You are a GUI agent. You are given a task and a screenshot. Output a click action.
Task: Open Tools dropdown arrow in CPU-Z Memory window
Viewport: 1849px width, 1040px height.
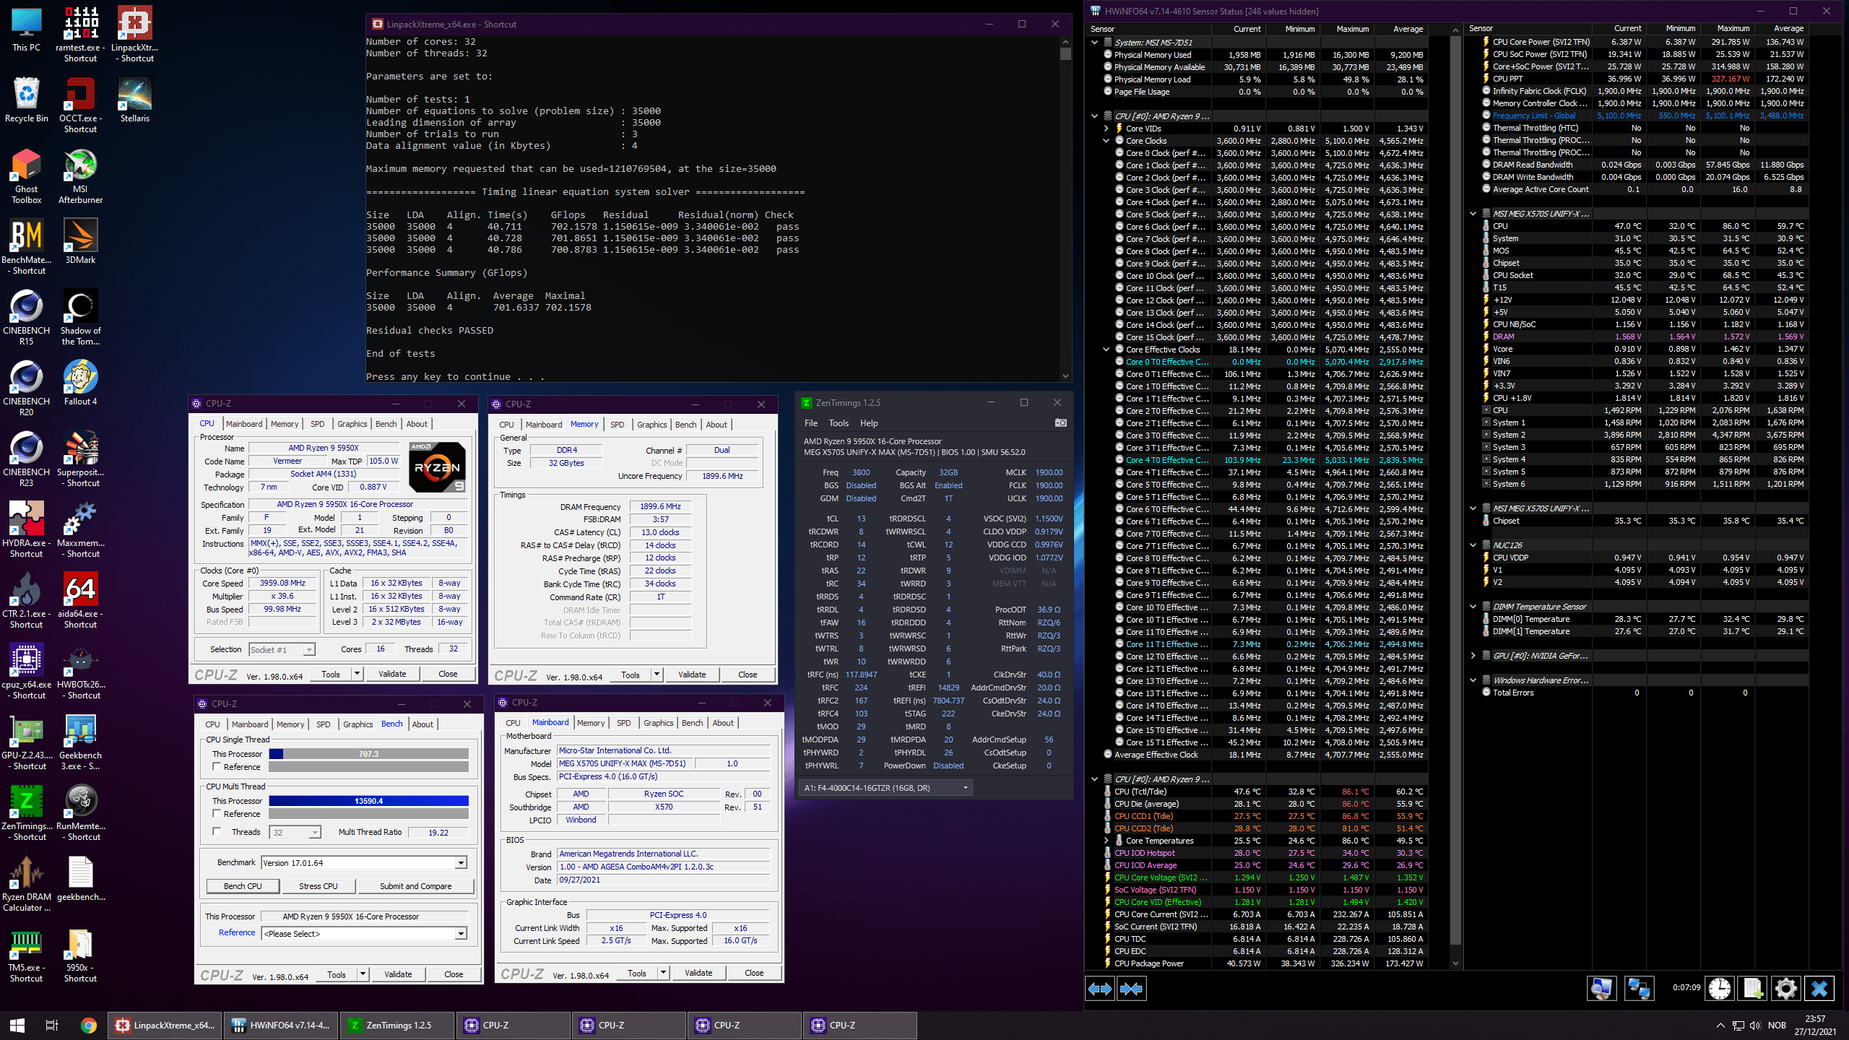pyautogui.click(x=657, y=675)
